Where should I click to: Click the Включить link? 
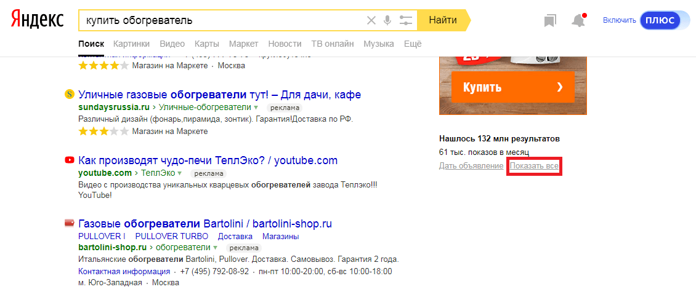tap(618, 20)
